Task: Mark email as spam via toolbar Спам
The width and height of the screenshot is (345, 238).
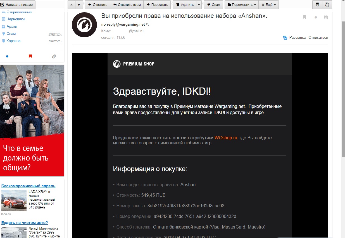Action: click(213, 5)
